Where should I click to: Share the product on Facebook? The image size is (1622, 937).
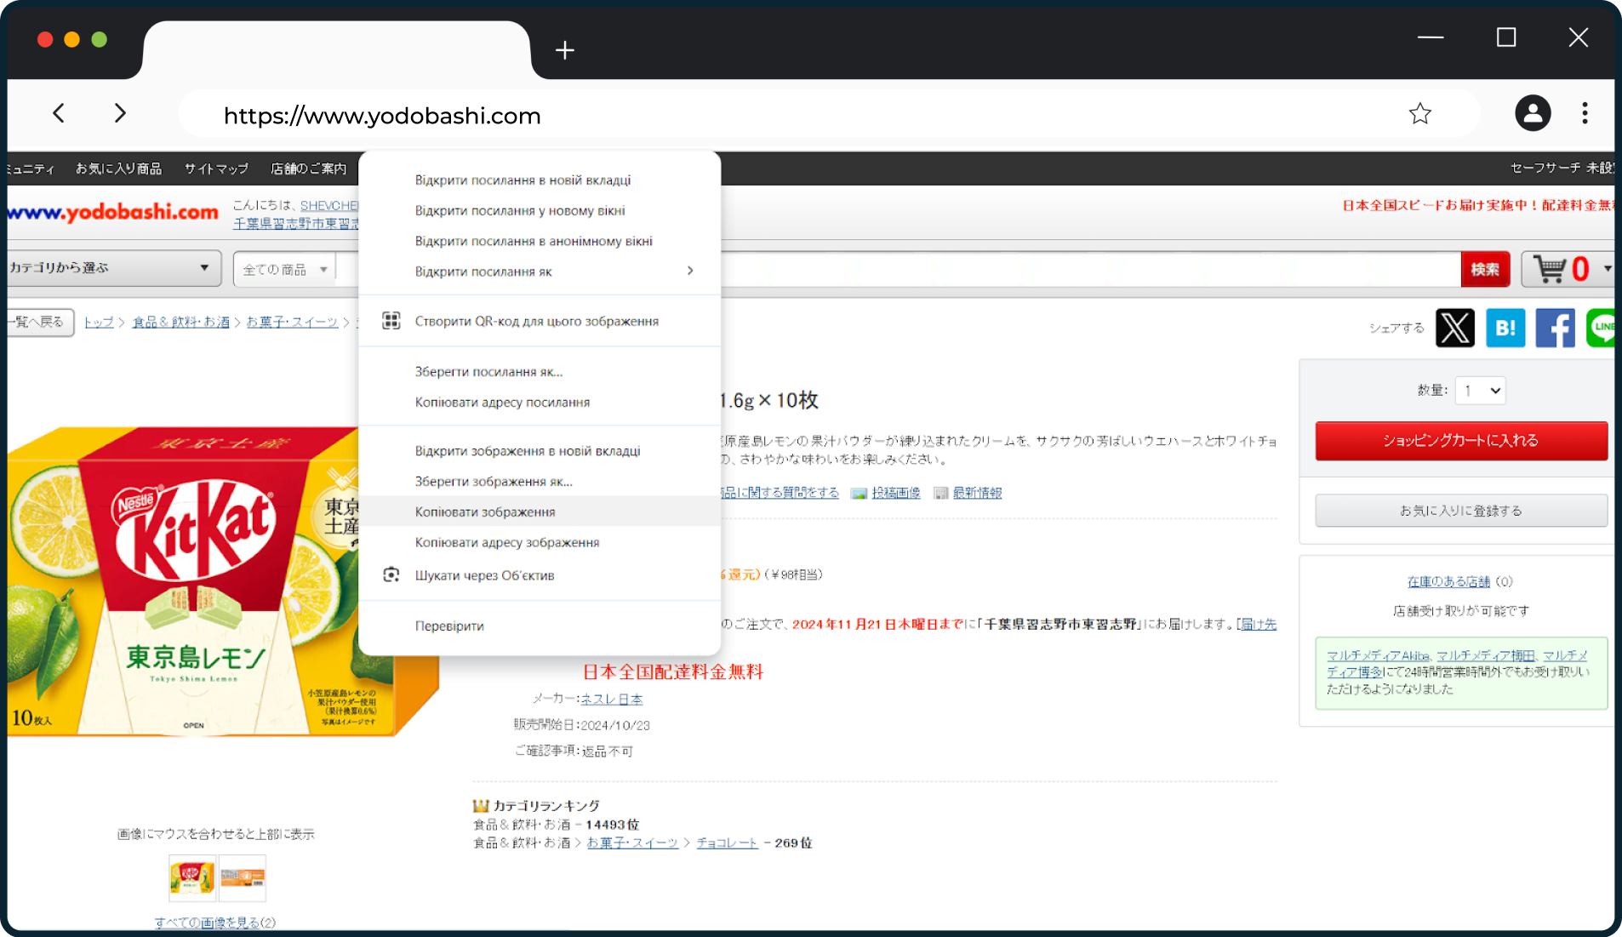pos(1555,329)
